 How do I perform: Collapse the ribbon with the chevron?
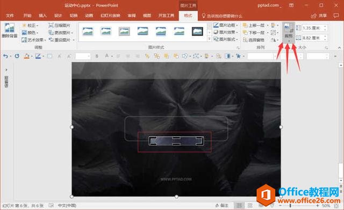(339, 48)
